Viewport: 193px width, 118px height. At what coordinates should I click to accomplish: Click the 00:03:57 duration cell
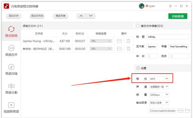click(x=80, y=41)
